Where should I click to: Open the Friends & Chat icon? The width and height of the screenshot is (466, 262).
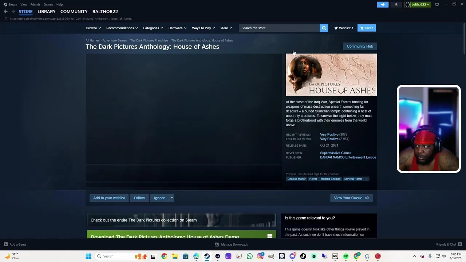[x=460, y=245]
